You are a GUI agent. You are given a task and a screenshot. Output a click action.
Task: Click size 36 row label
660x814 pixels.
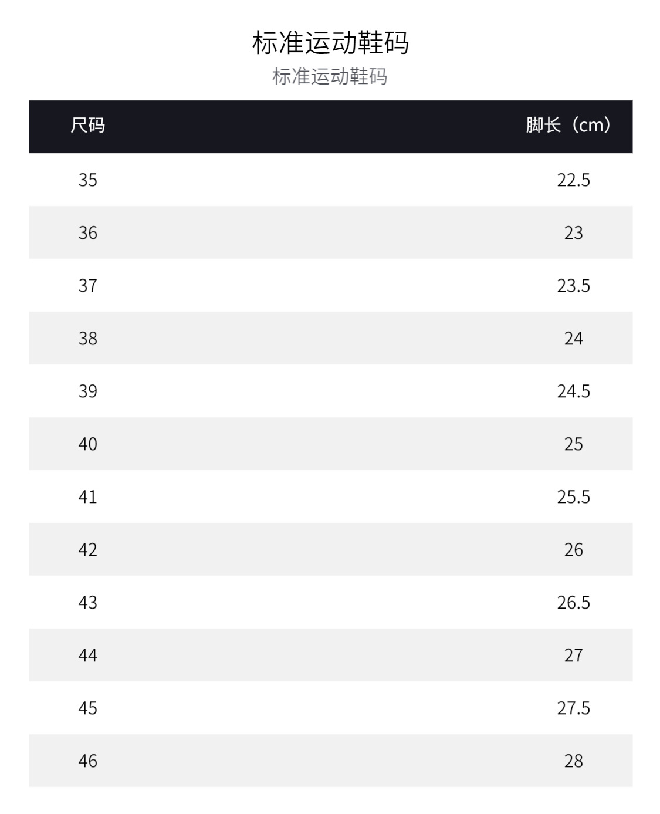coord(88,232)
